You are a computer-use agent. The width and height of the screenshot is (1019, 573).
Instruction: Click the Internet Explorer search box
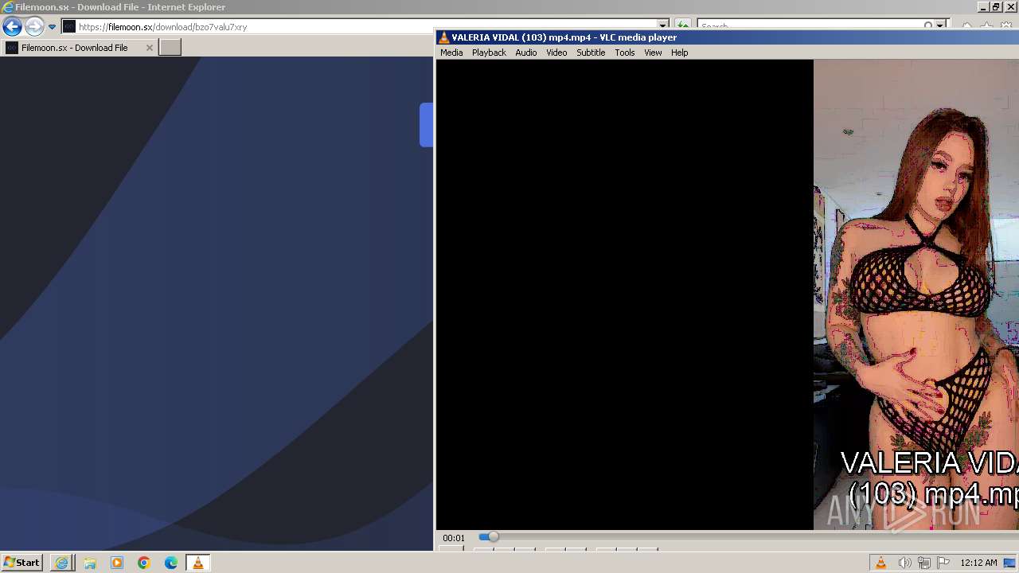tap(808, 26)
